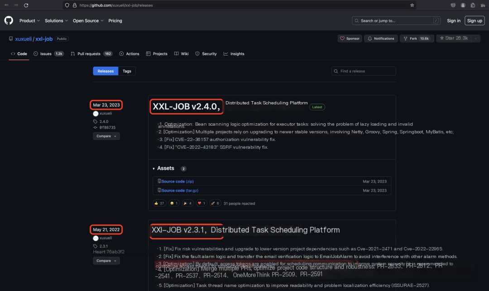Click the slash shortcut key icon in search

(436, 20)
